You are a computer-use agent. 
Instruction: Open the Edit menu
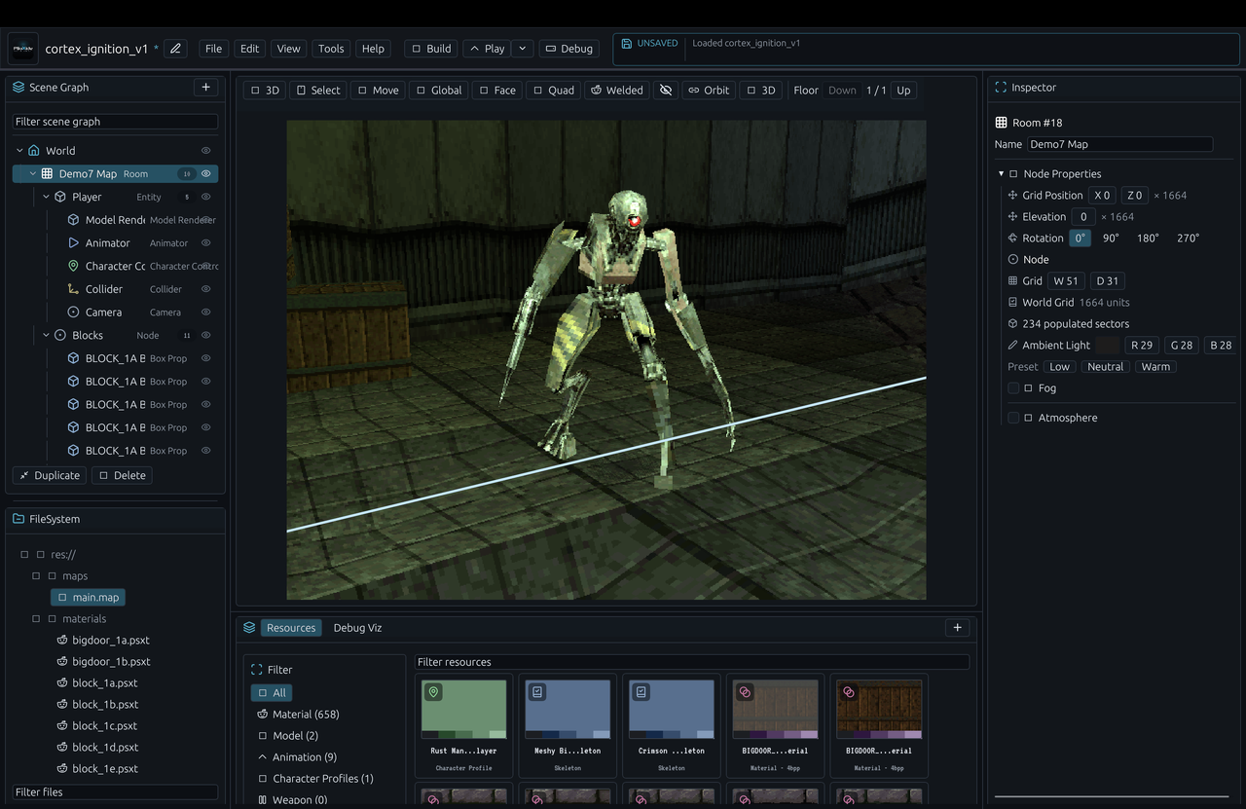click(x=250, y=48)
